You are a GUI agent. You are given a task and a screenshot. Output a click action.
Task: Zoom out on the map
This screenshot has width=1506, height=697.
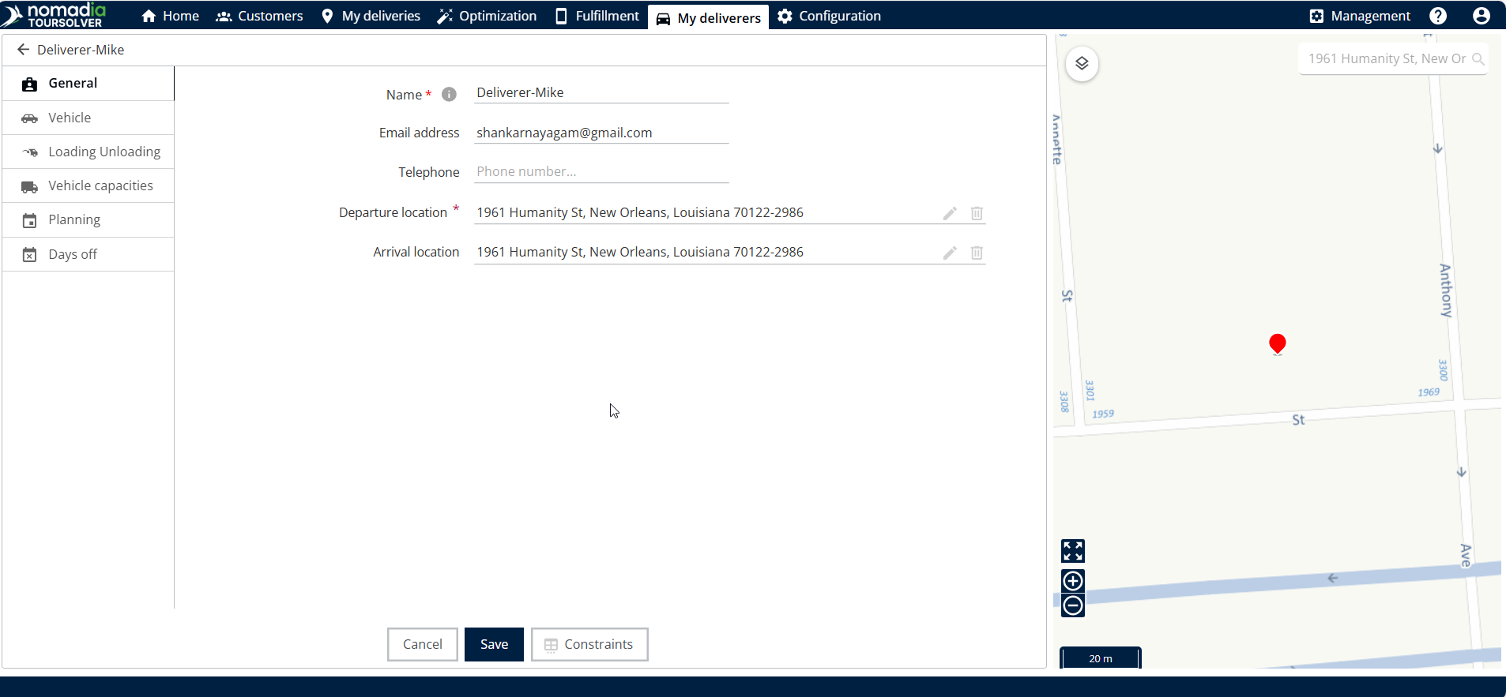(x=1072, y=605)
